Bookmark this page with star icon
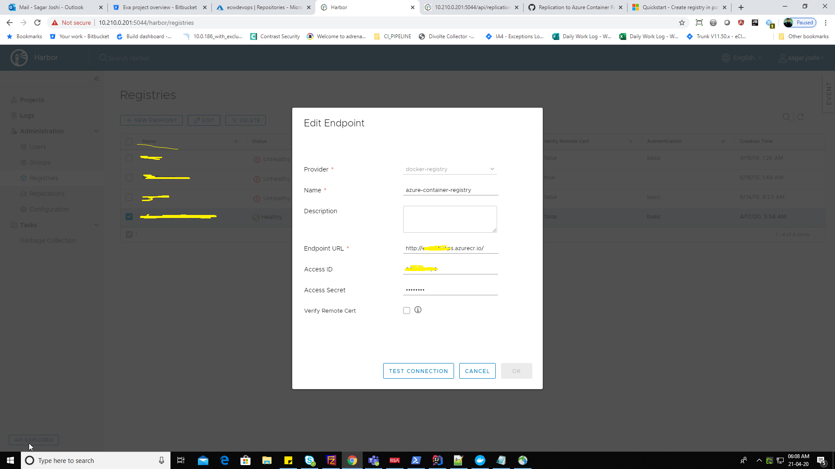This screenshot has height=469, width=835. pyautogui.click(x=682, y=23)
